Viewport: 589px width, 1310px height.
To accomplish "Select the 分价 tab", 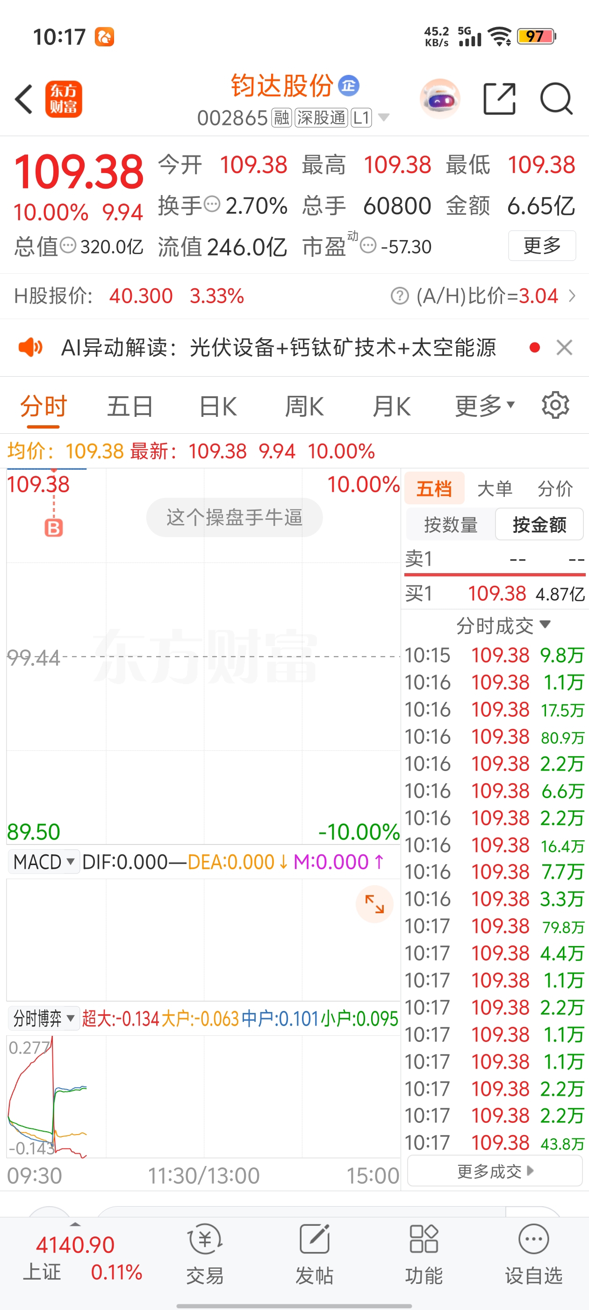I will click(x=555, y=489).
